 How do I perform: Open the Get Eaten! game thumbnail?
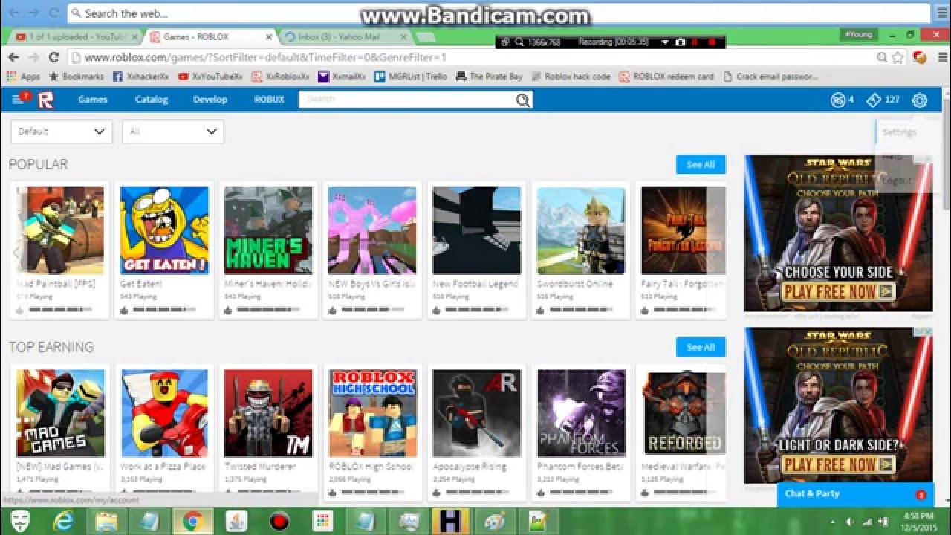coord(164,230)
